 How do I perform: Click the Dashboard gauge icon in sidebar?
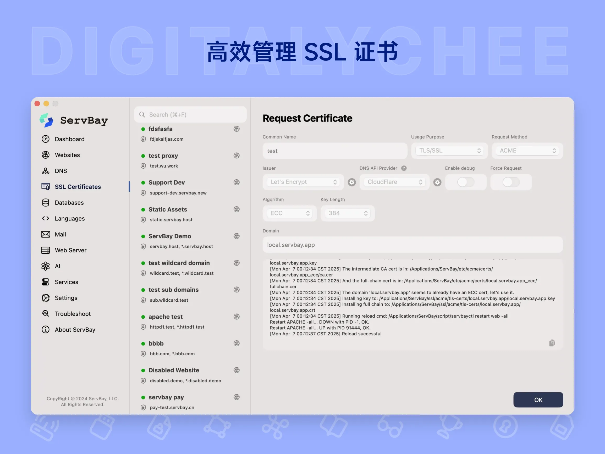pos(45,139)
